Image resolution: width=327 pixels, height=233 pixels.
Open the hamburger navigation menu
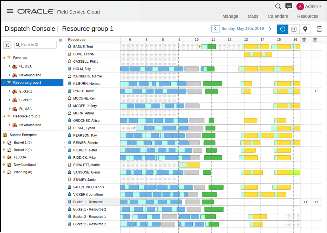pyautogui.click(x=10, y=11)
